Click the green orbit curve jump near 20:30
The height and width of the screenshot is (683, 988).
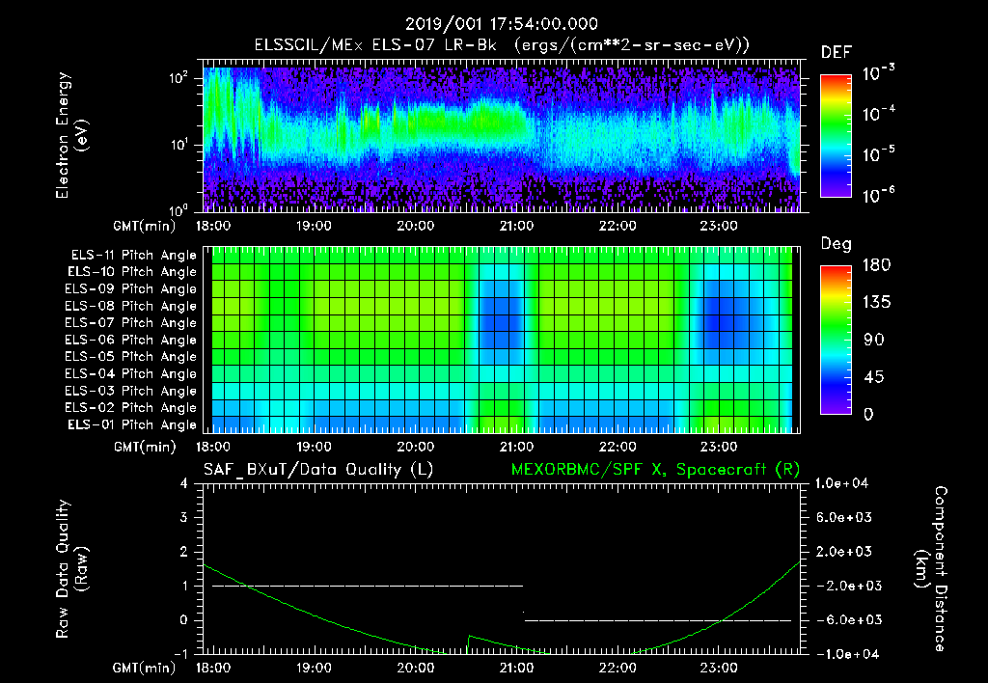pos(468,642)
